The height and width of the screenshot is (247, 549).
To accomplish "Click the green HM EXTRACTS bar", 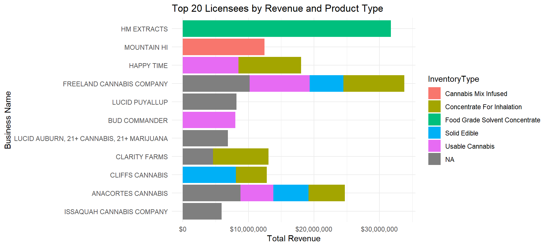I will 287,29.
